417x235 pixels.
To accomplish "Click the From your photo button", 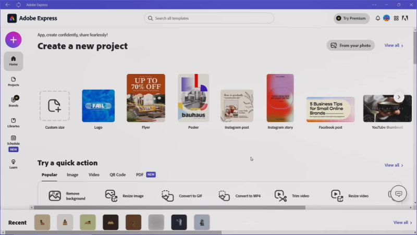I will tap(350, 45).
